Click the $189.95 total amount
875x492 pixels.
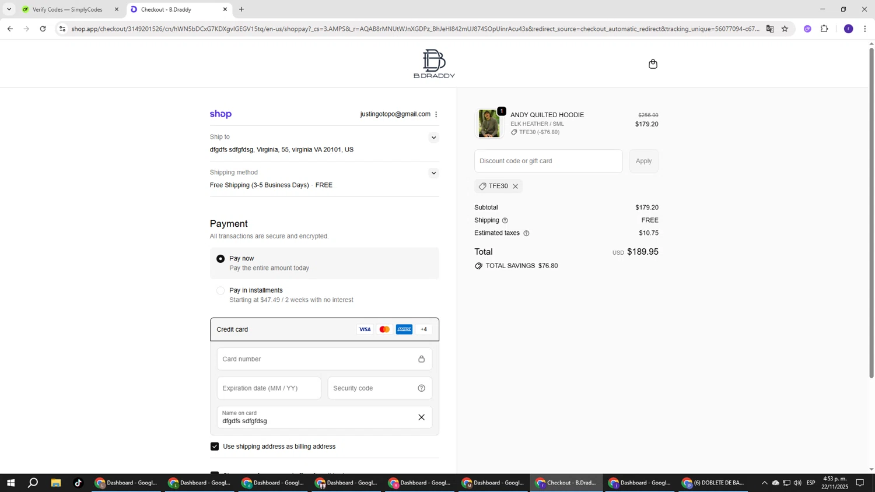[643, 252]
